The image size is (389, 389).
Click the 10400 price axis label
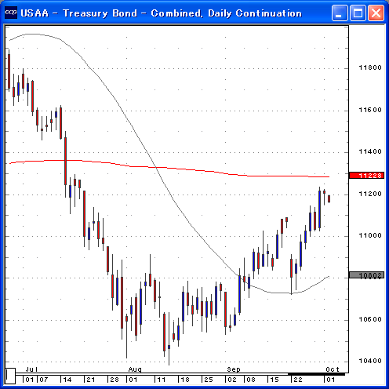pyautogui.click(x=370, y=361)
